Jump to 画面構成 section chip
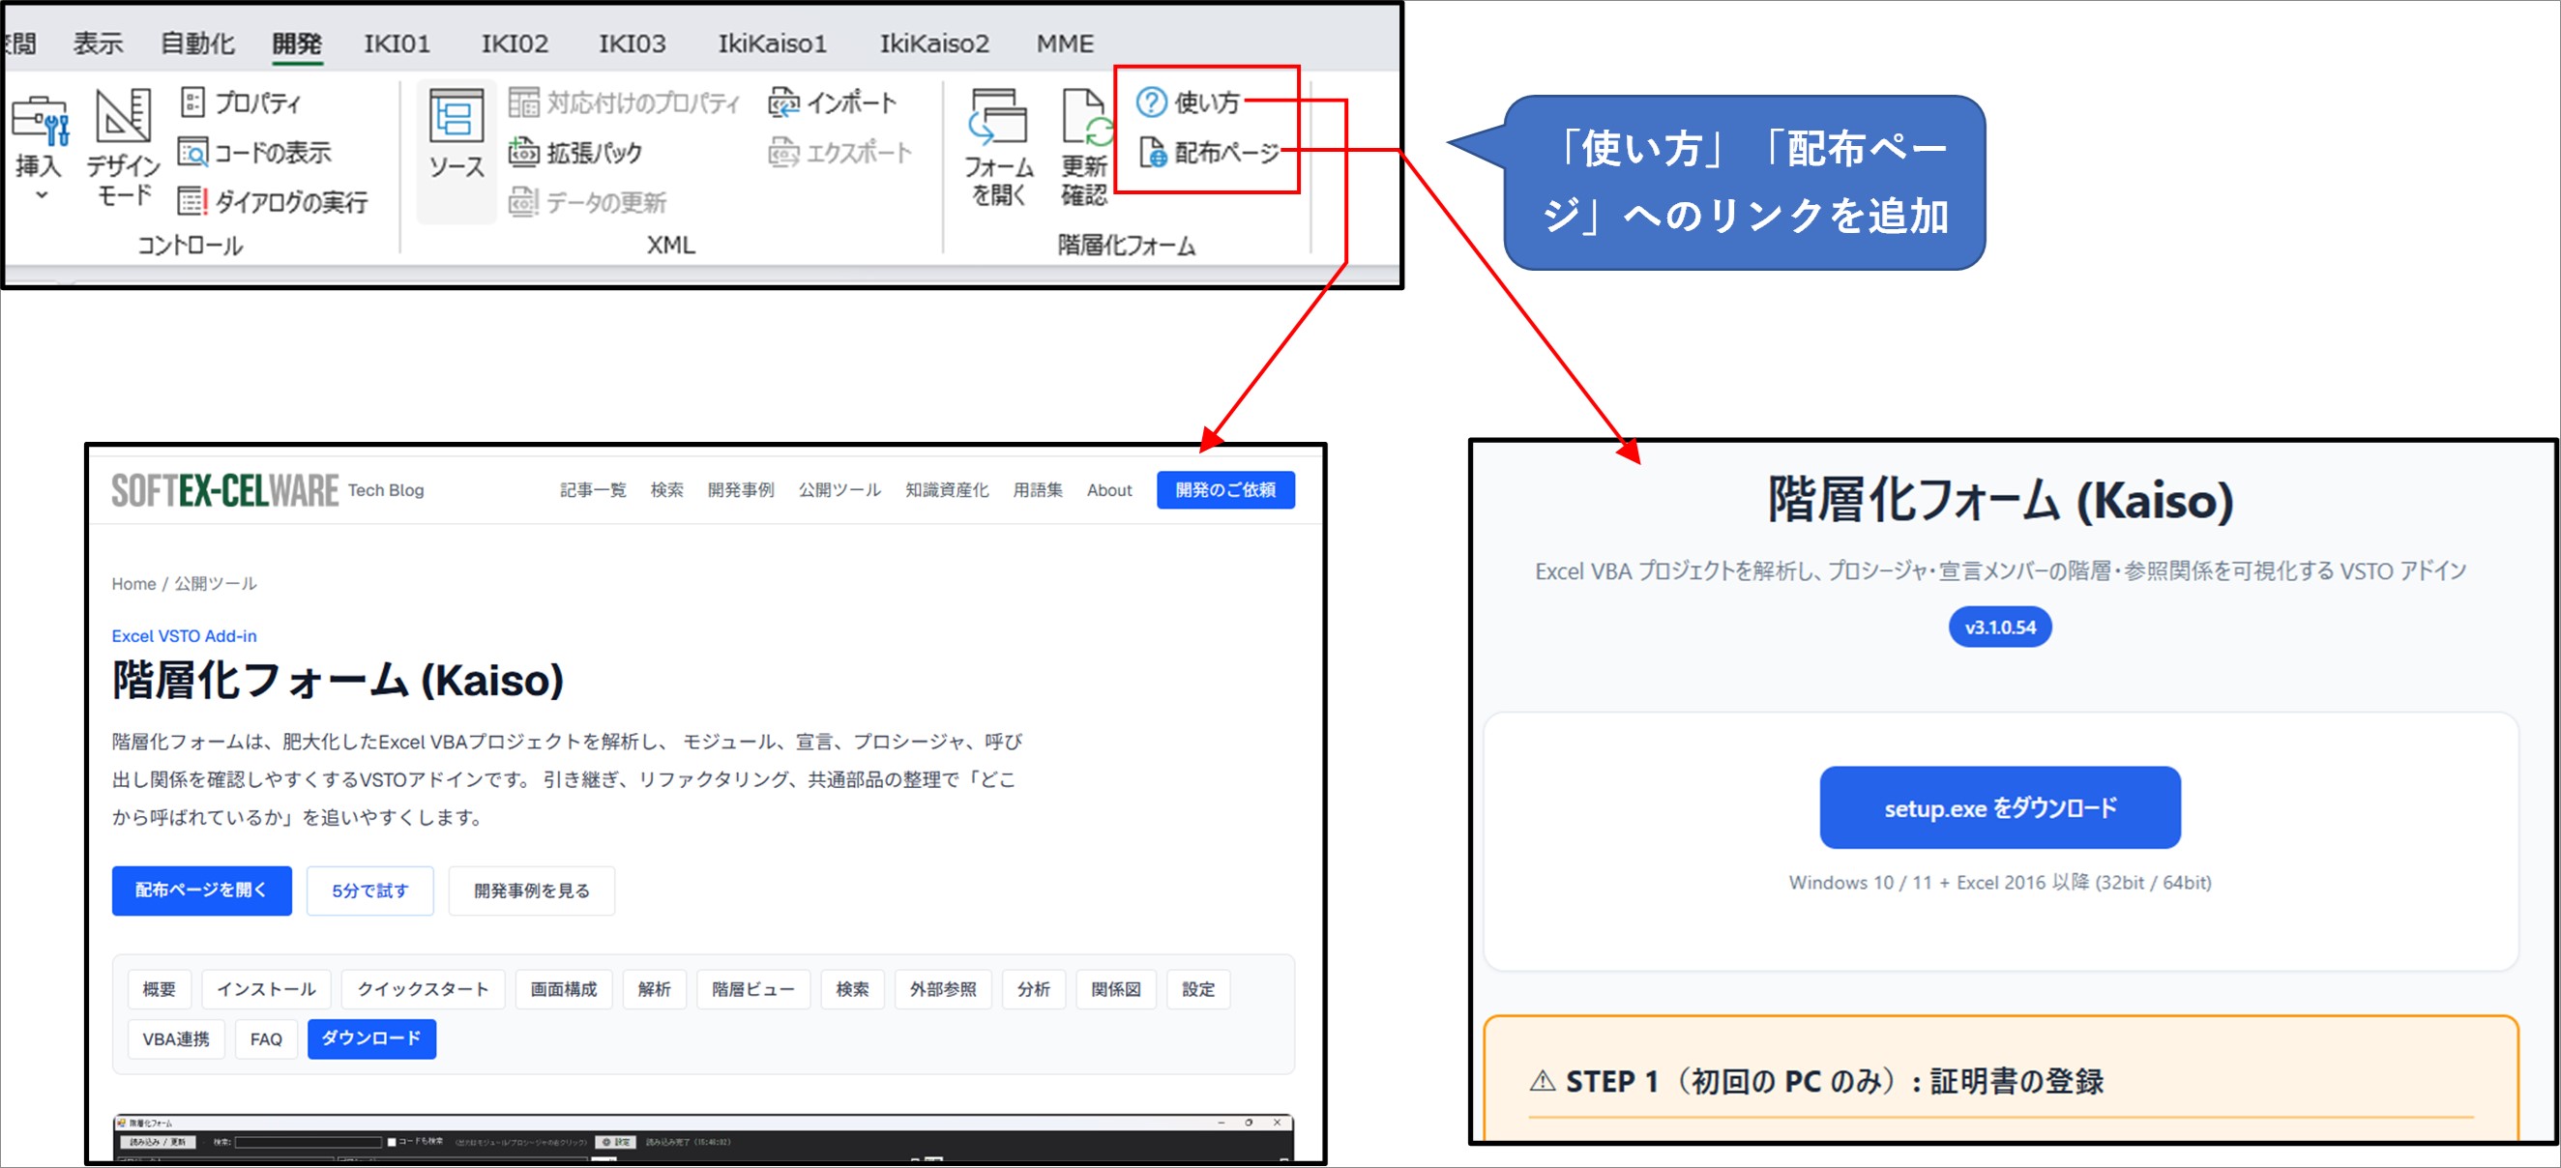This screenshot has width=2561, height=1168. 564,989
